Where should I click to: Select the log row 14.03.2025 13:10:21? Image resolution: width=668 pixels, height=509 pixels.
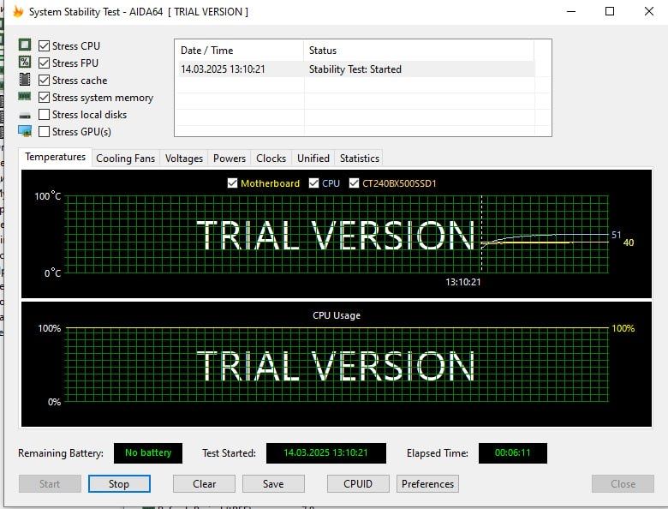coord(355,69)
